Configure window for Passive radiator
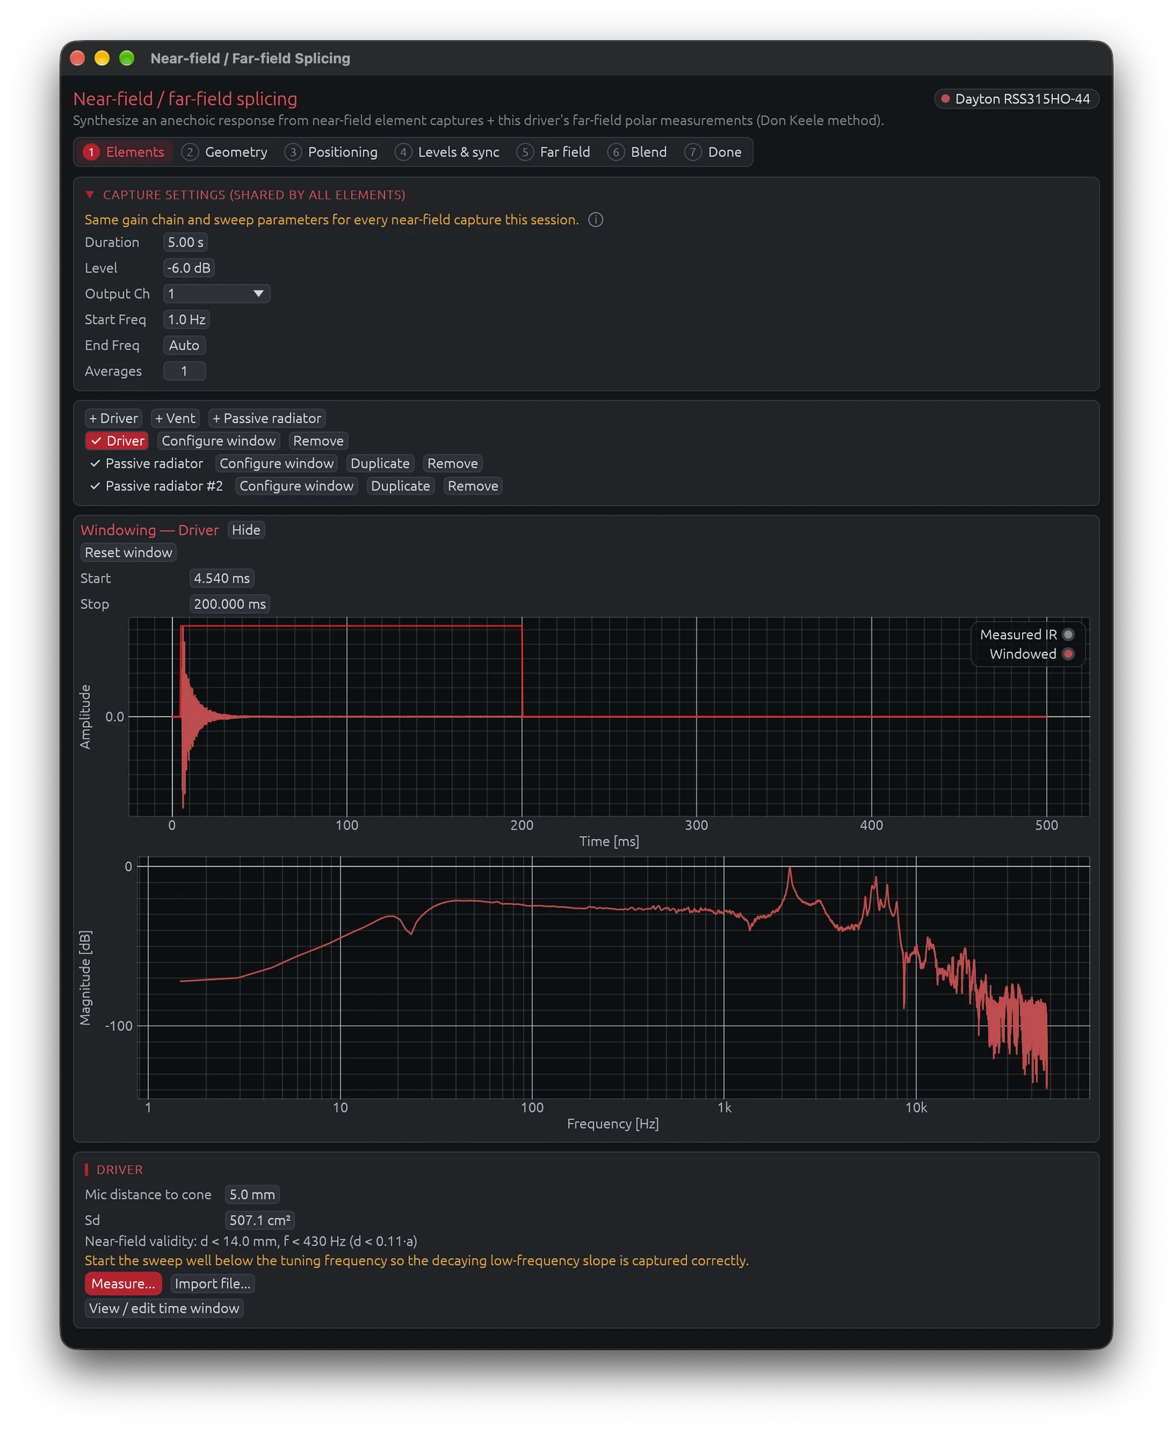The image size is (1173, 1429). click(x=276, y=464)
